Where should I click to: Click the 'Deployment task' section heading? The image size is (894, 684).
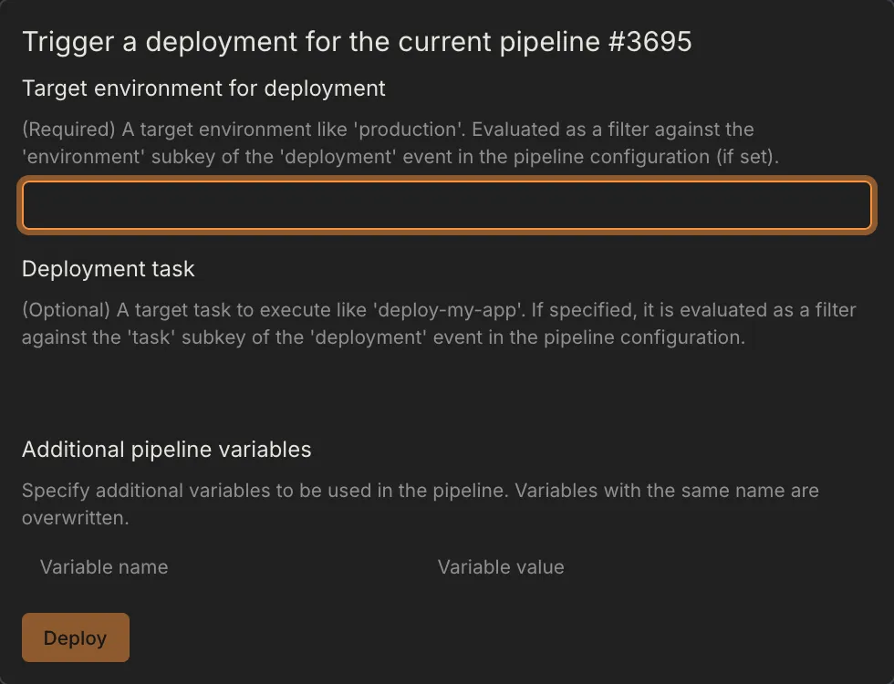pos(108,269)
